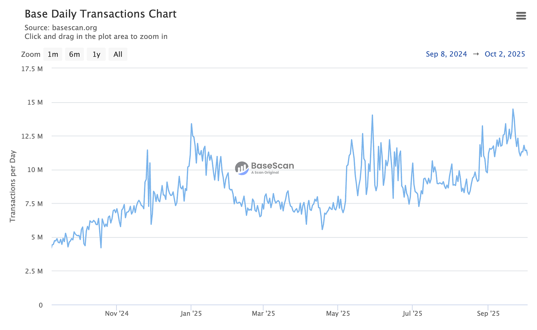
Task: Click the Source: basescan.org subtitle
Action: [61, 28]
